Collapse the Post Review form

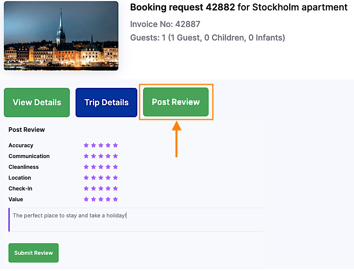pos(176,102)
